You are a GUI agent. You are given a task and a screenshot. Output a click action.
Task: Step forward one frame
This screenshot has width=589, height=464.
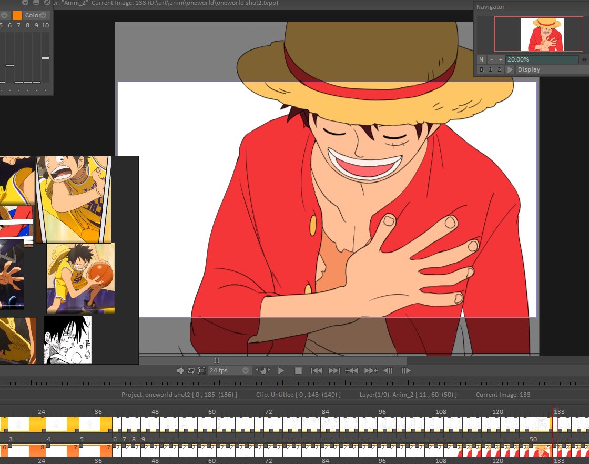pos(405,370)
